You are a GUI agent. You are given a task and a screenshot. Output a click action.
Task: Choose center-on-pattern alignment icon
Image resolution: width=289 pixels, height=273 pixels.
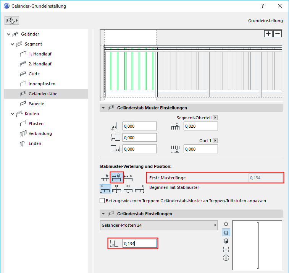tap(117, 188)
